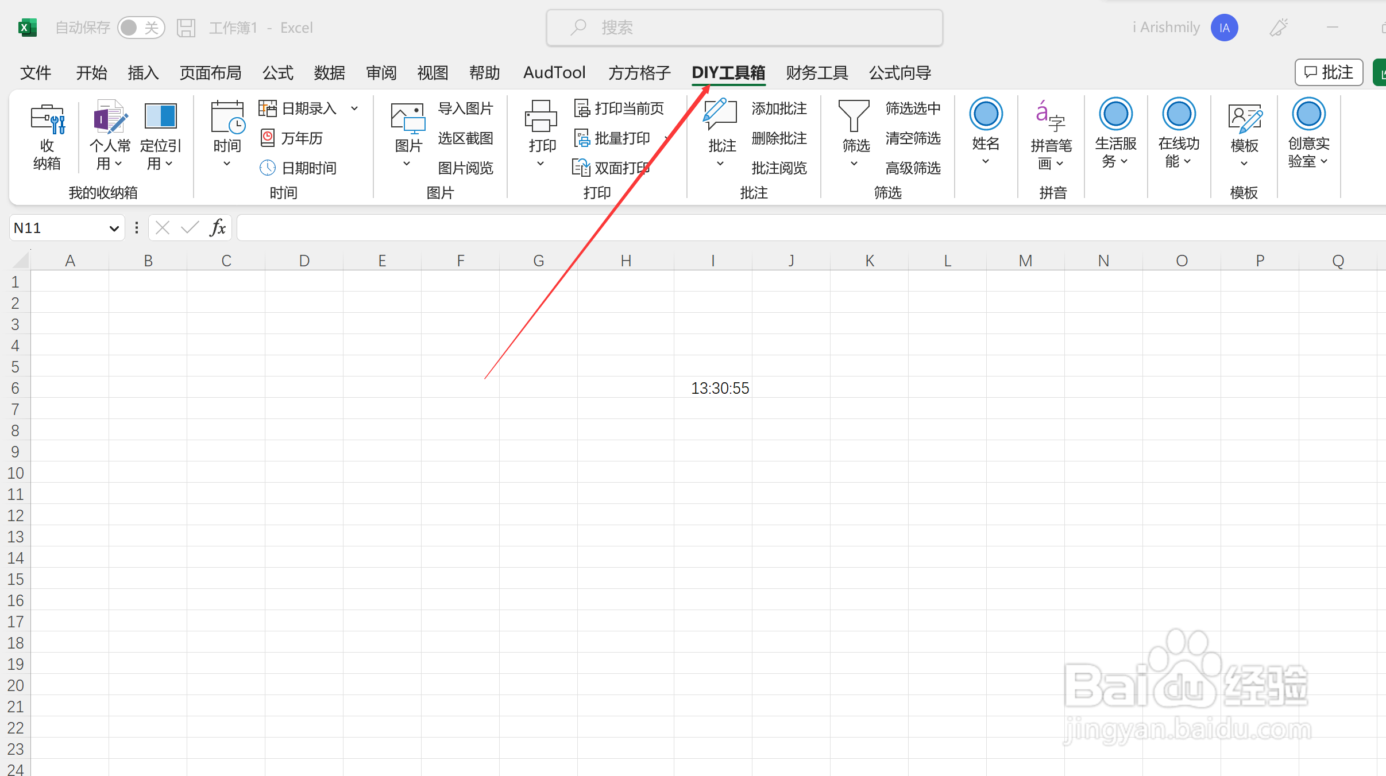The height and width of the screenshot is (776, 1386).
Task: Click the 双面打印 duplex print icon
Action: click(x=581, y=168)
